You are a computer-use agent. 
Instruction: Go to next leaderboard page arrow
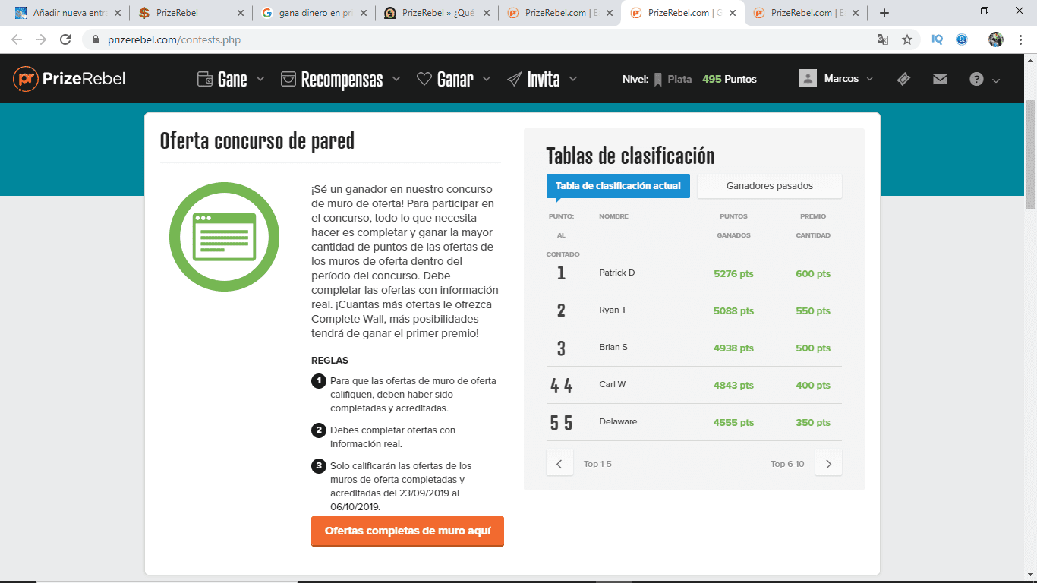828,464
